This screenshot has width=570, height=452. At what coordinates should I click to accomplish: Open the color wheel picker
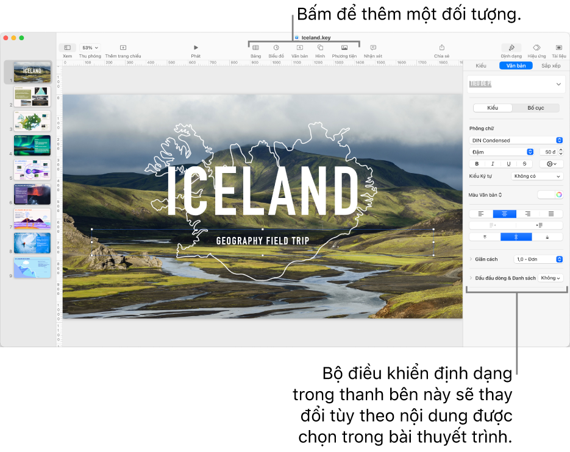pos(559,195)
